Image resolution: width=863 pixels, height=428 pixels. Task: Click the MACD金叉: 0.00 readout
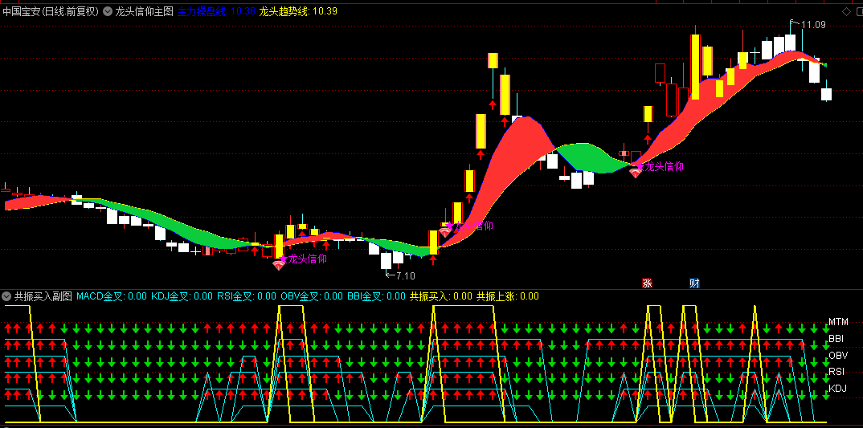click(x=112, y=296)
